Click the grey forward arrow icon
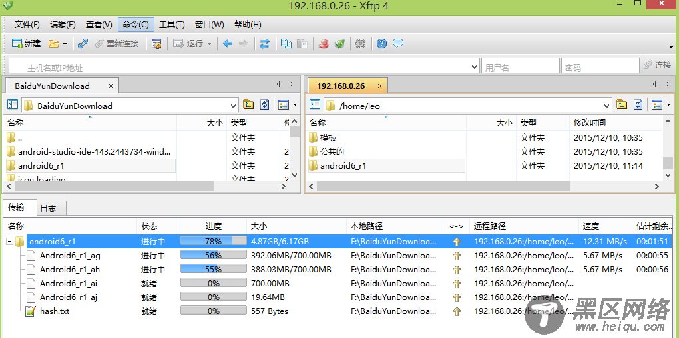 pos(244,44)
